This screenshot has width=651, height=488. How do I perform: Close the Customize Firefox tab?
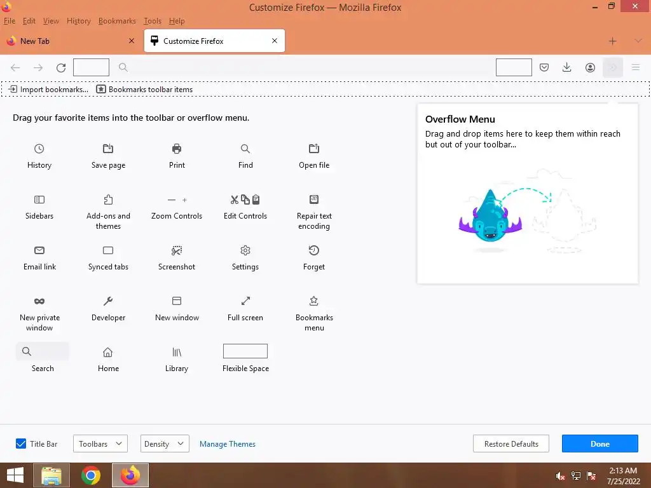[x=275, y=41]
